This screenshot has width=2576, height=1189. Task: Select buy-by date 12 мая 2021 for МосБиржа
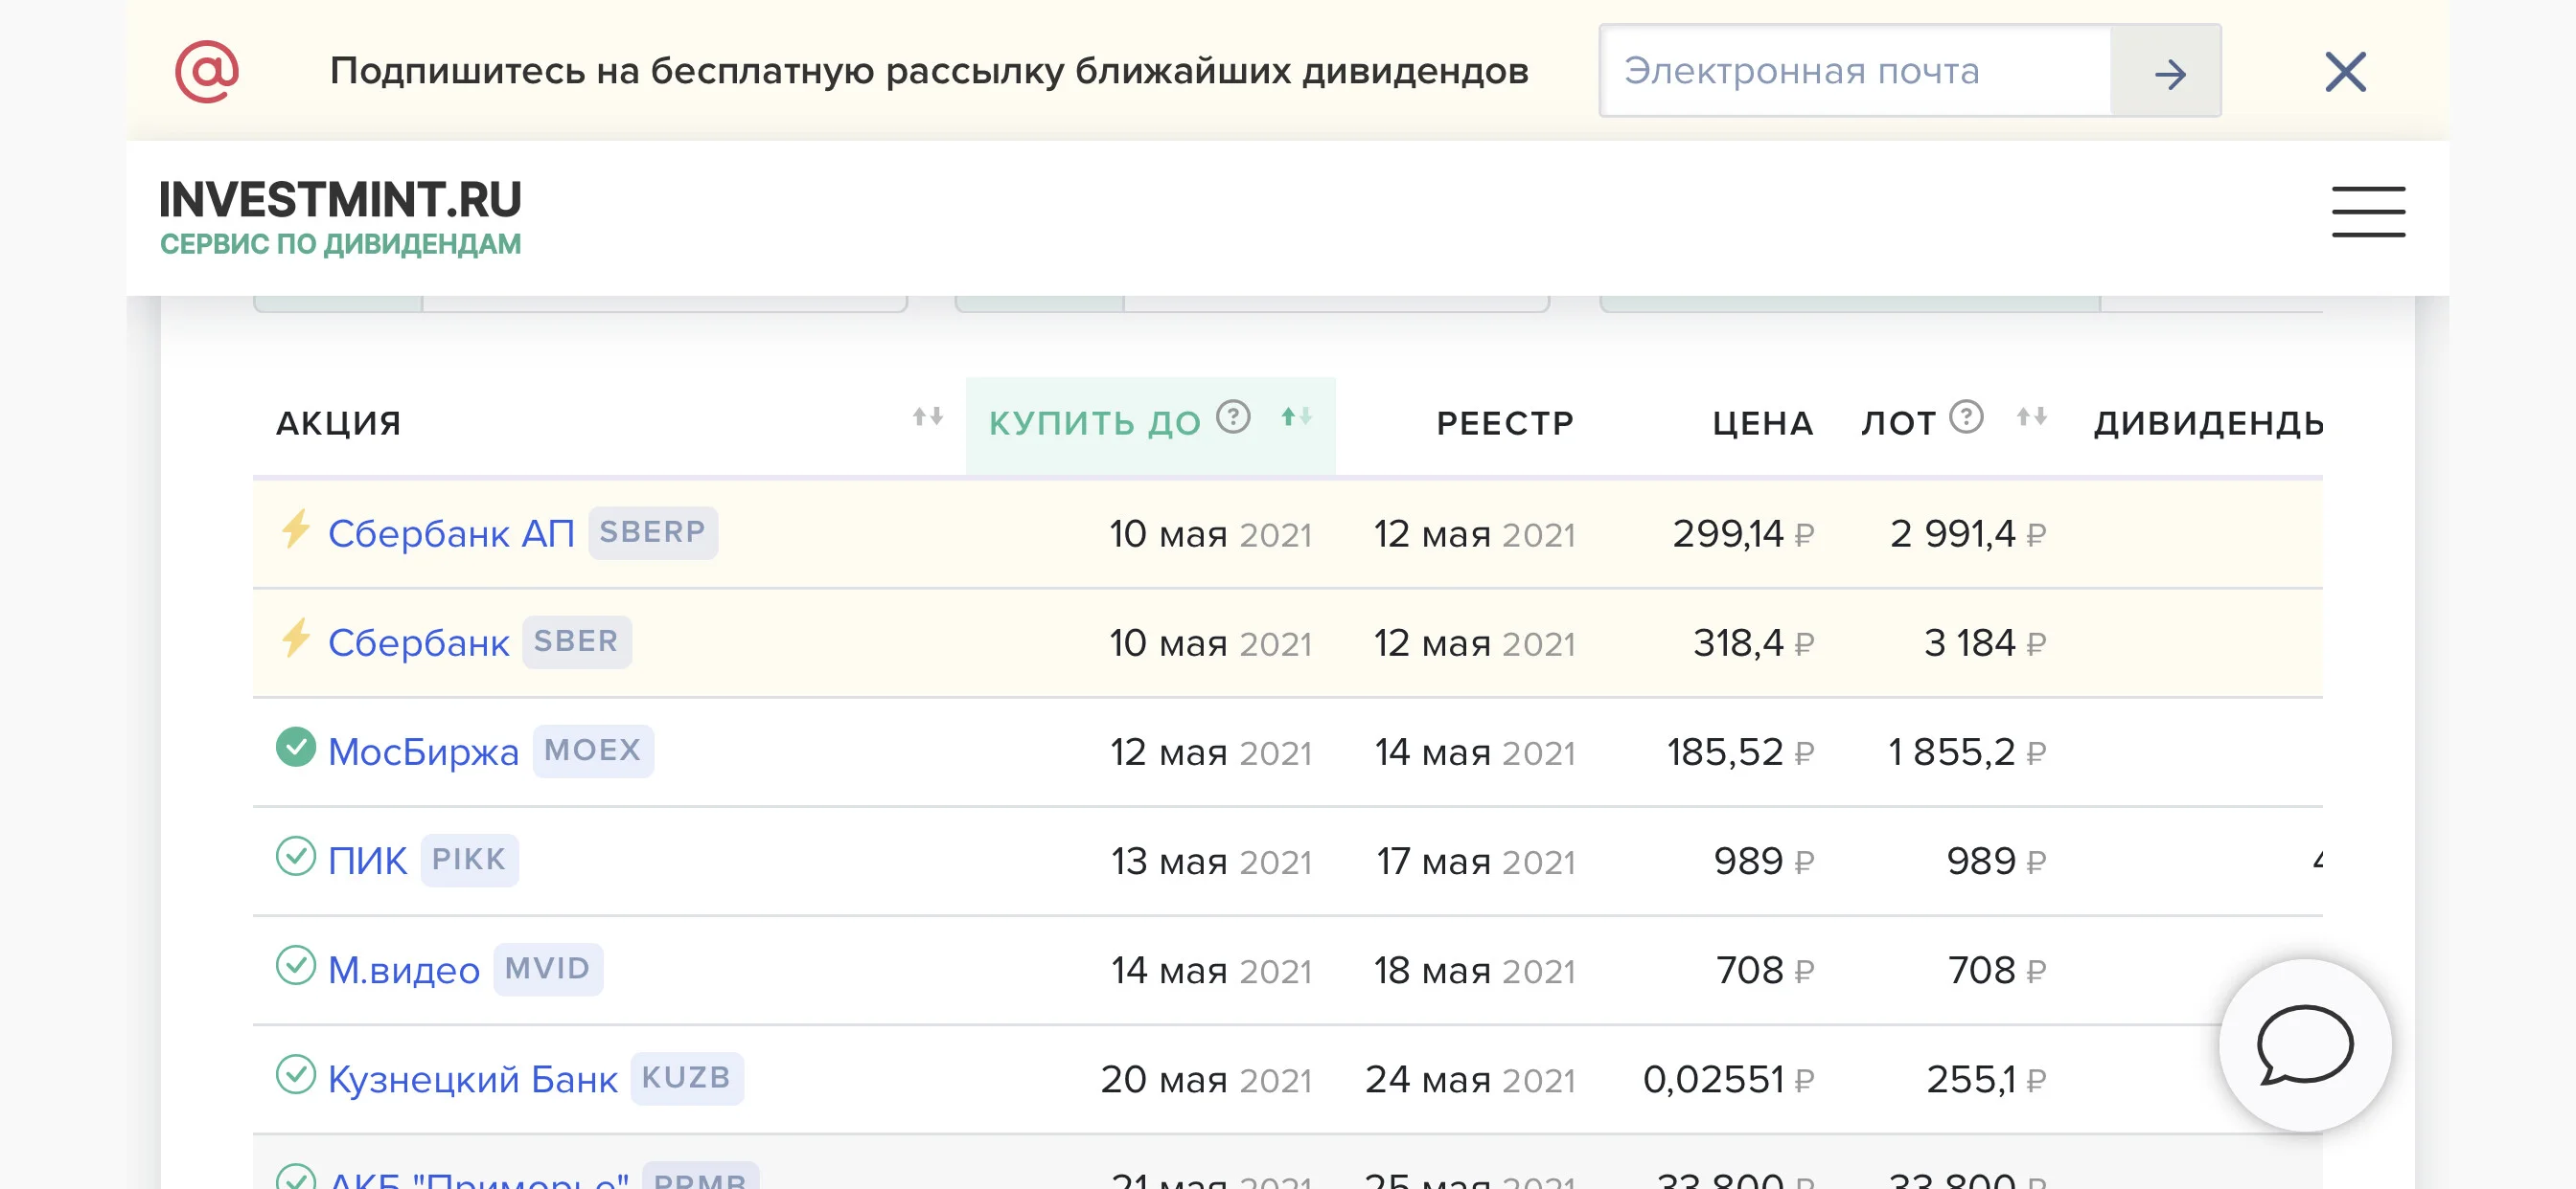(1210, 752)
